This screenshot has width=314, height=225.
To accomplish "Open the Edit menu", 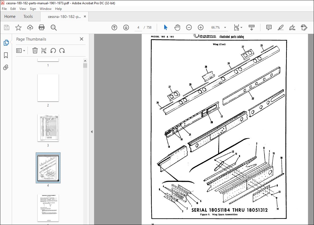I will [13, 9].
